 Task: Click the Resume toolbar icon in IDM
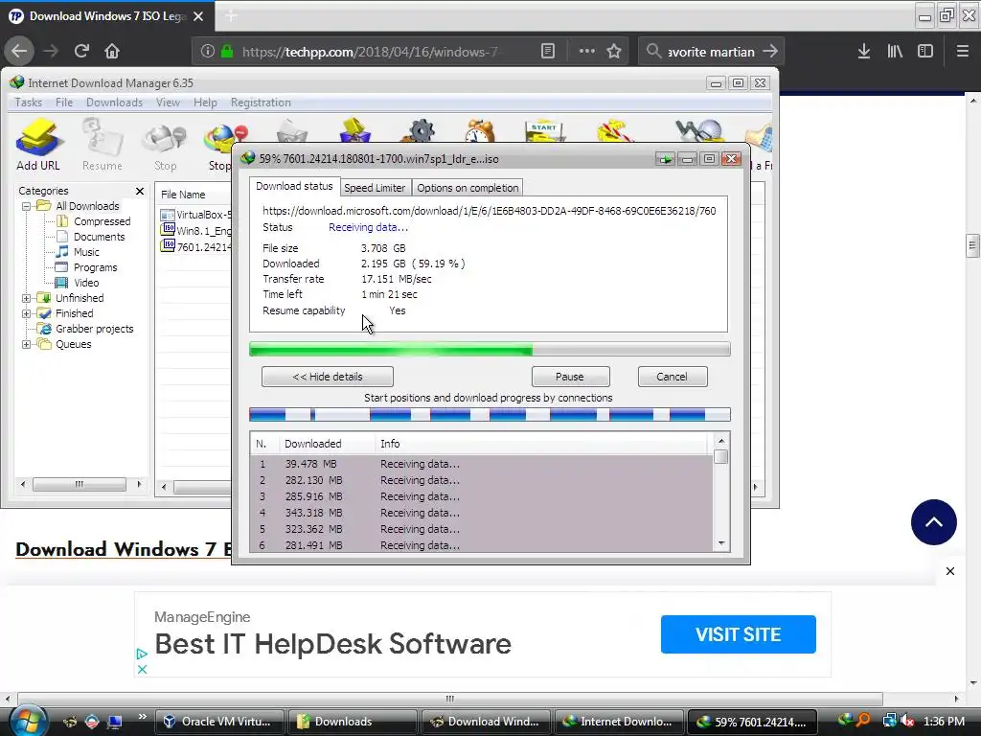(x=102, y=145)
